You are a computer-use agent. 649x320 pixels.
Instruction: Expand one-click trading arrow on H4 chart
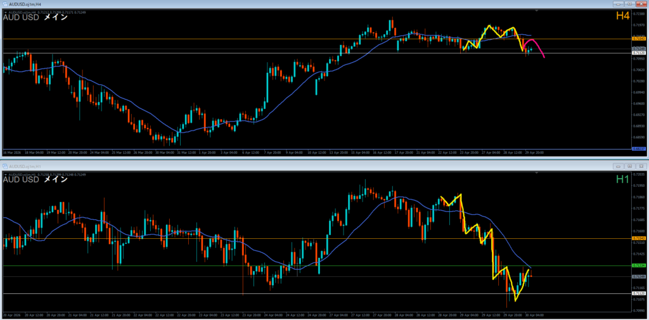6,12
